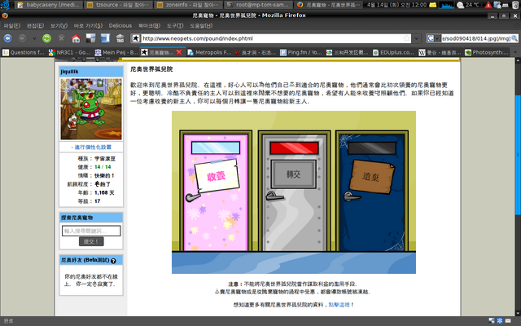Switch to babycaseny taskbar window
Image resolution: width=521 pixels, height=326 pixels.
click(49, 5)
